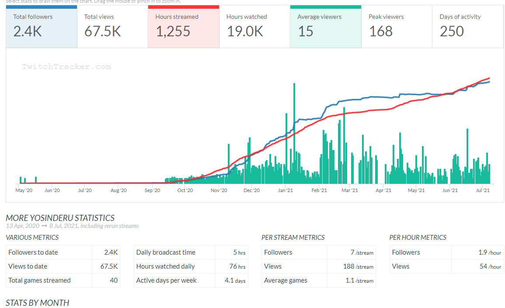505x308 pixels.
Task: Click the Average games per stream row
Action: (319, 280)
